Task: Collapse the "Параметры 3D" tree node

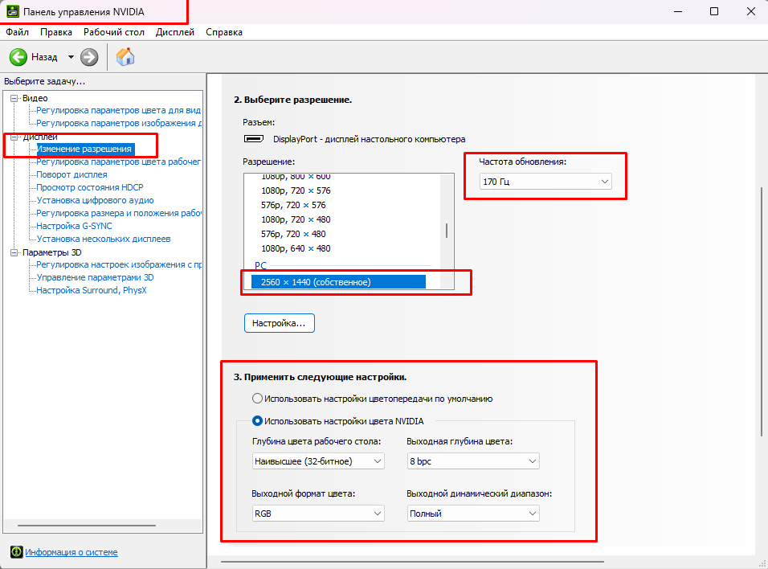Action: [14, 252]
